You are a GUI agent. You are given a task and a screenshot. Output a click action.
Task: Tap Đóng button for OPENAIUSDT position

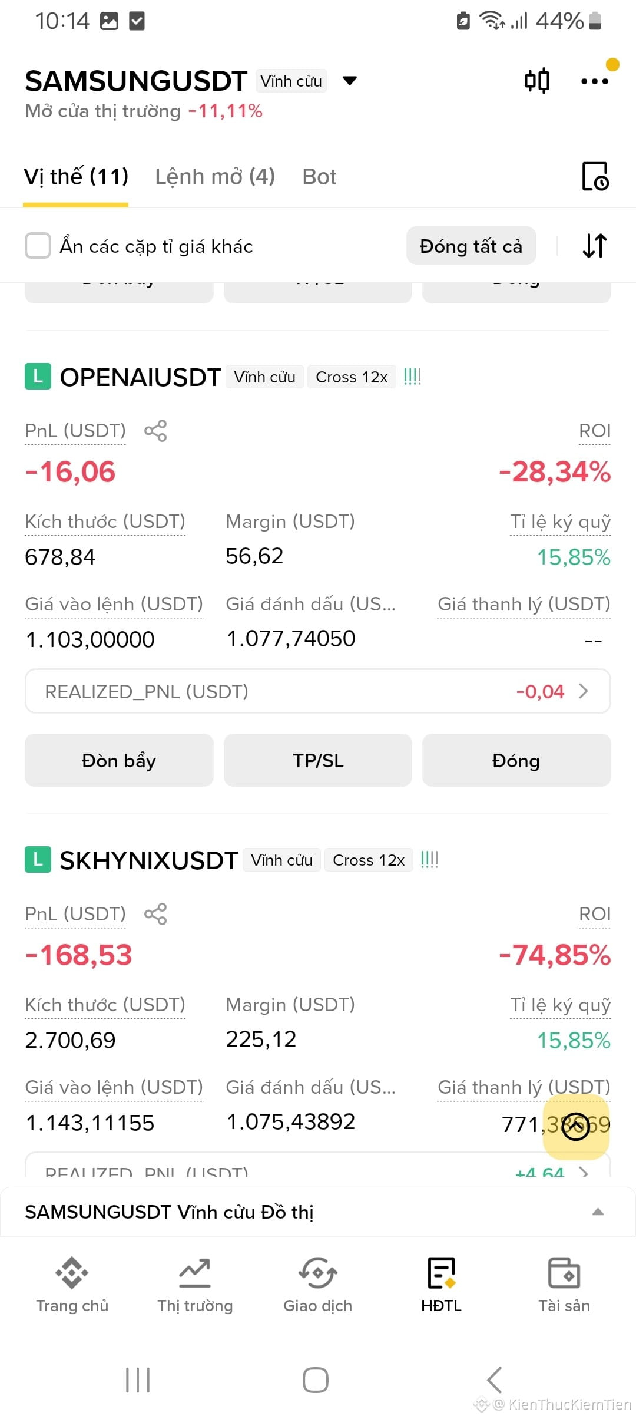[x=516, y=760]
